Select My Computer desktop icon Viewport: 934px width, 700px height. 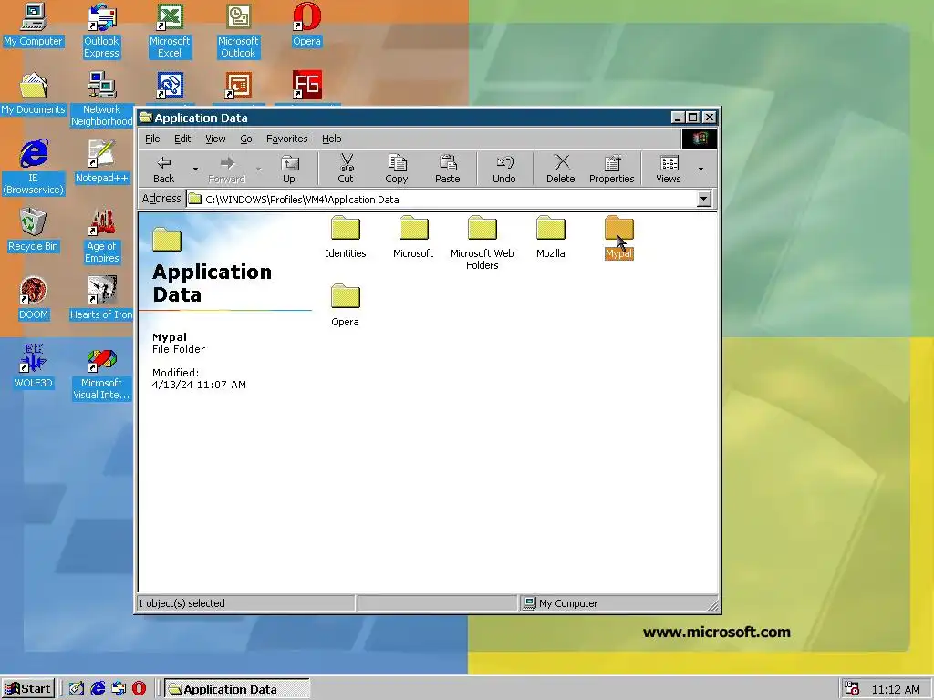click(34, 25)
